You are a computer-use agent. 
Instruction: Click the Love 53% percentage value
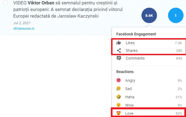tap(179, 114)
